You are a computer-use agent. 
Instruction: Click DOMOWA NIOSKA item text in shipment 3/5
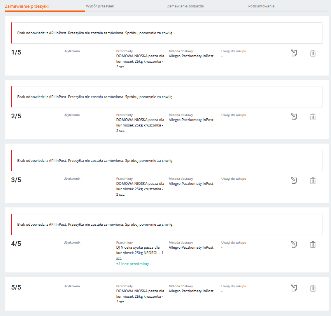tap(140, 189)
